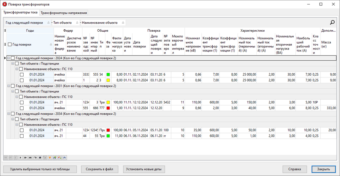This screenshot has height=176, width=340.
Task: Minimize the Поверка трансформаторов window
Action: click(x=309, y=4)
